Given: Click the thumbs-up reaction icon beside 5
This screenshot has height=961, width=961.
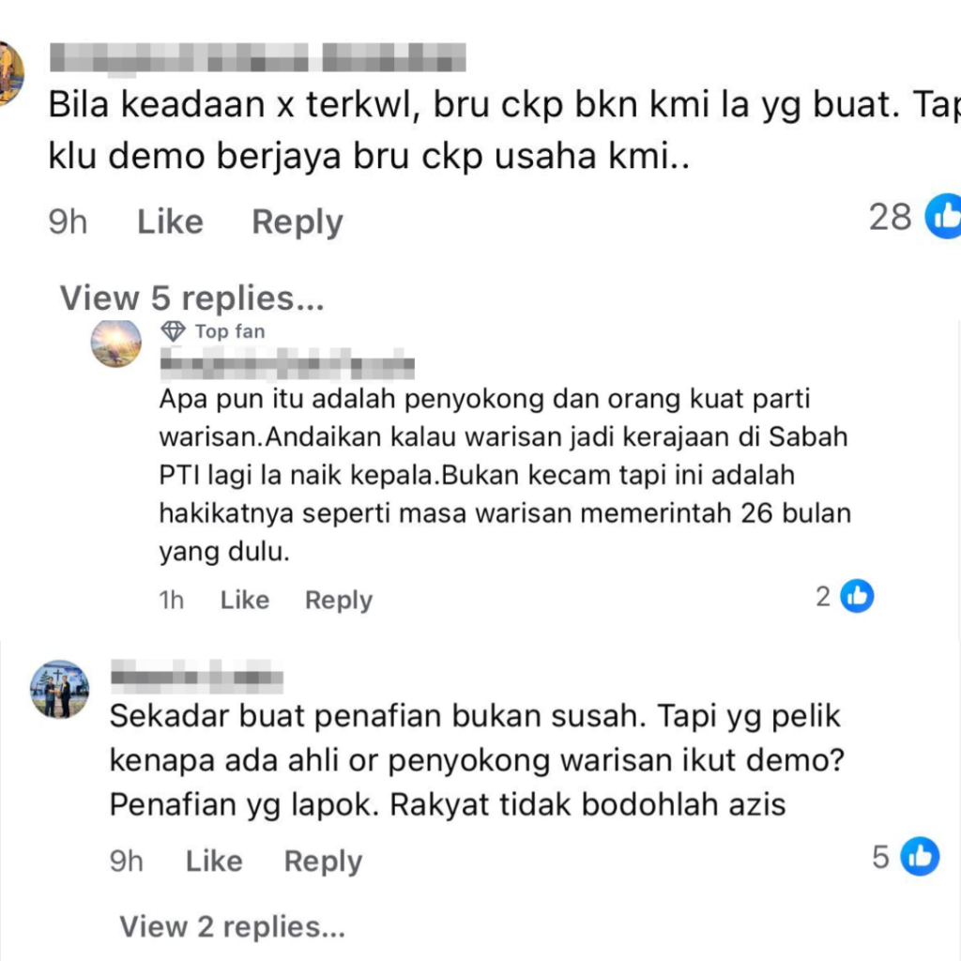Looking at the screenshot, I should tap(920, 856).
